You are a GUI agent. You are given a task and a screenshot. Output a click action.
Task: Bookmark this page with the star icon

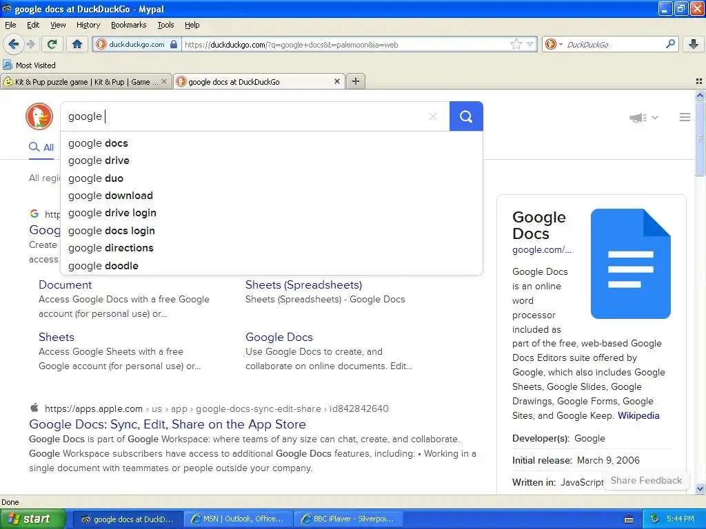pos(516,44)
